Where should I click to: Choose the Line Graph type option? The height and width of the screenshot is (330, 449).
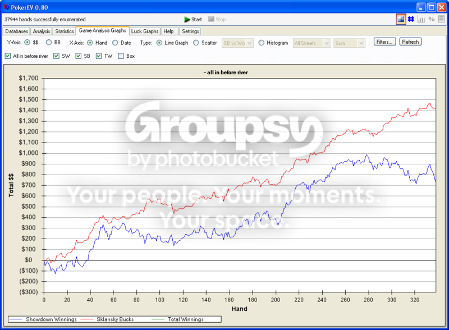(159, 43)
